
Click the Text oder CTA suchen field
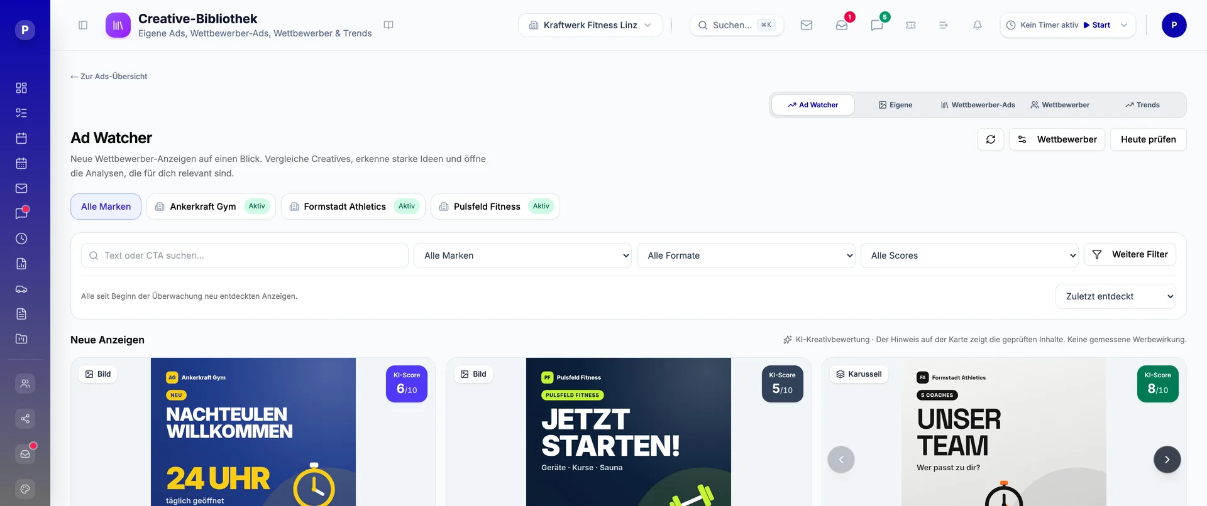pos(245,256)
